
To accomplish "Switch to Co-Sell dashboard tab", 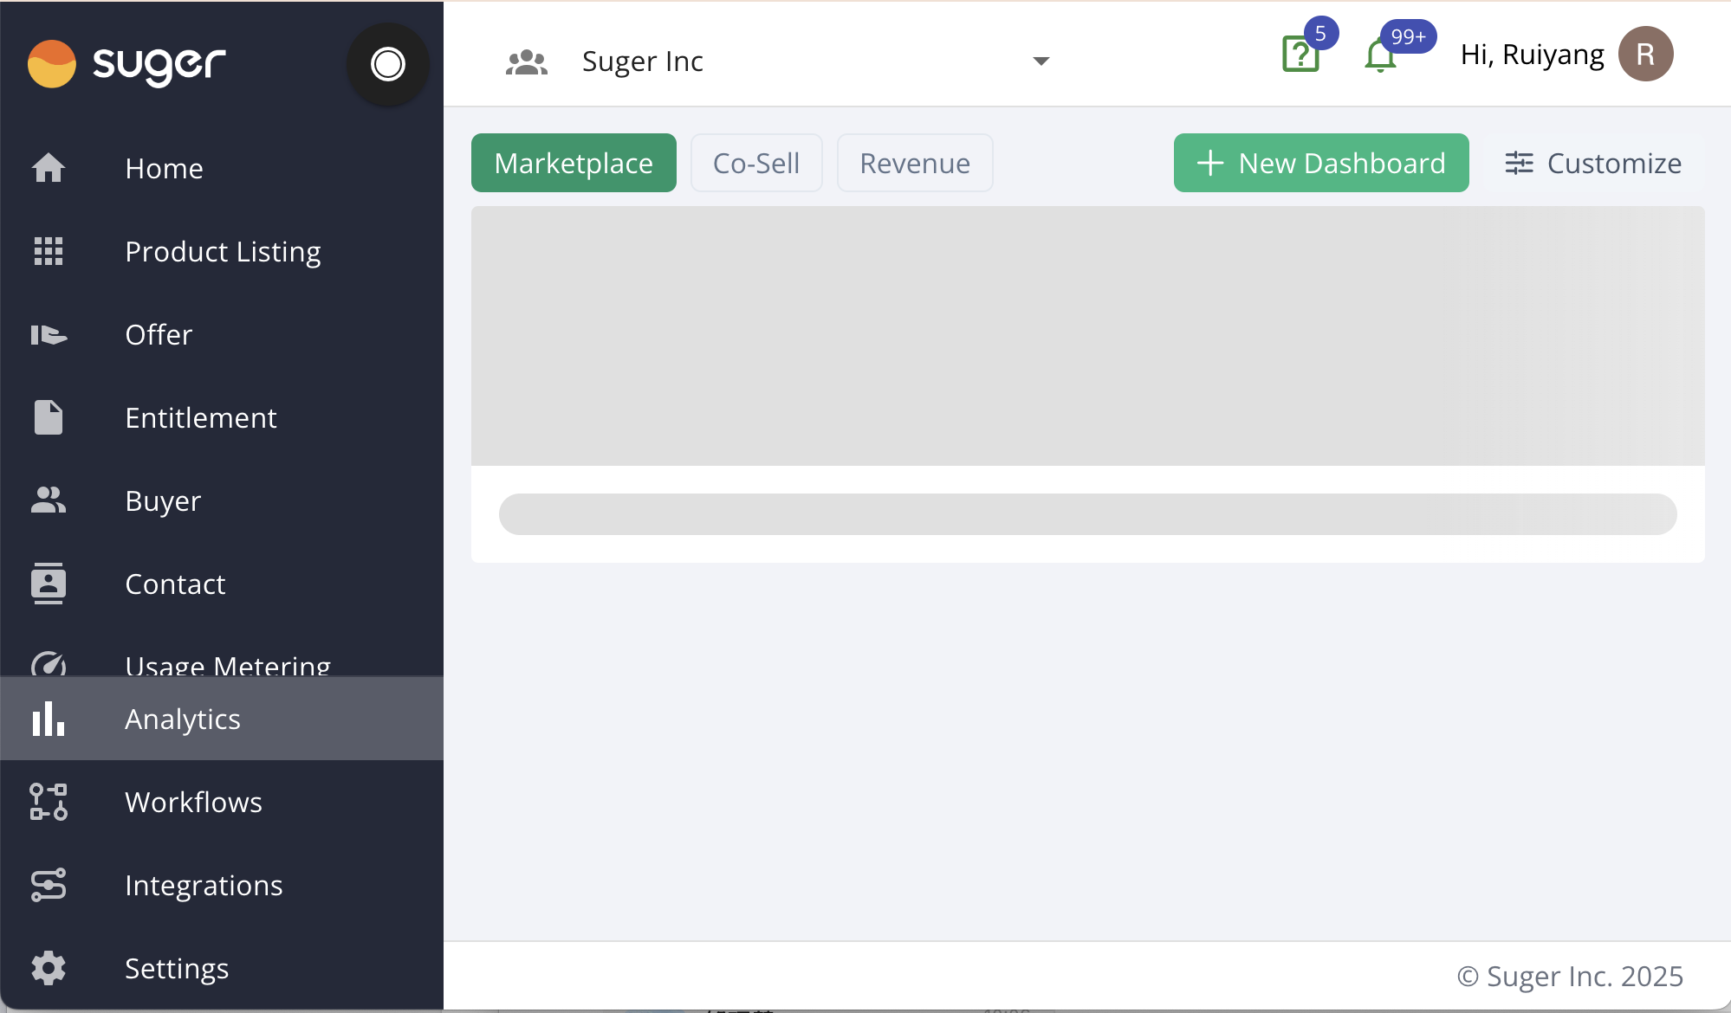I will [756, 163].
